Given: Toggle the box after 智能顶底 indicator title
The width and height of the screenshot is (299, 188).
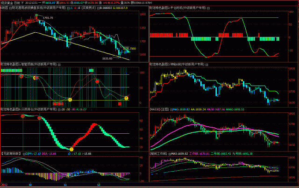Looking at the screenshot, I should point(59,64).
